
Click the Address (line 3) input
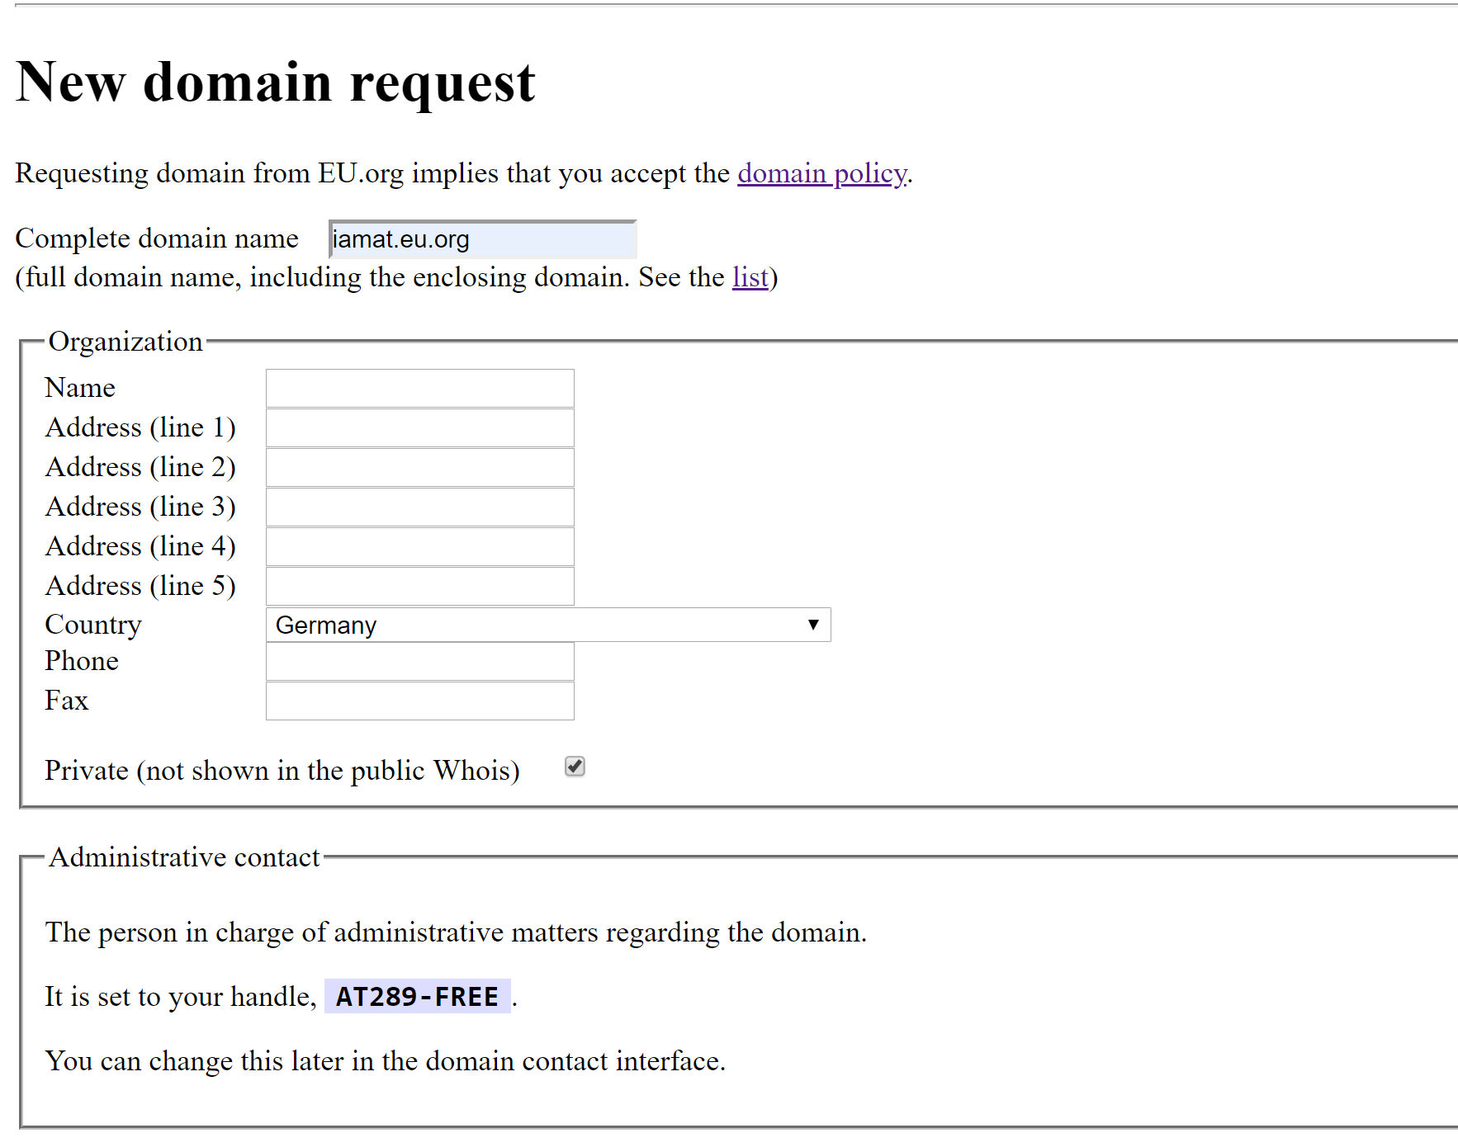[x=419, y=507]
